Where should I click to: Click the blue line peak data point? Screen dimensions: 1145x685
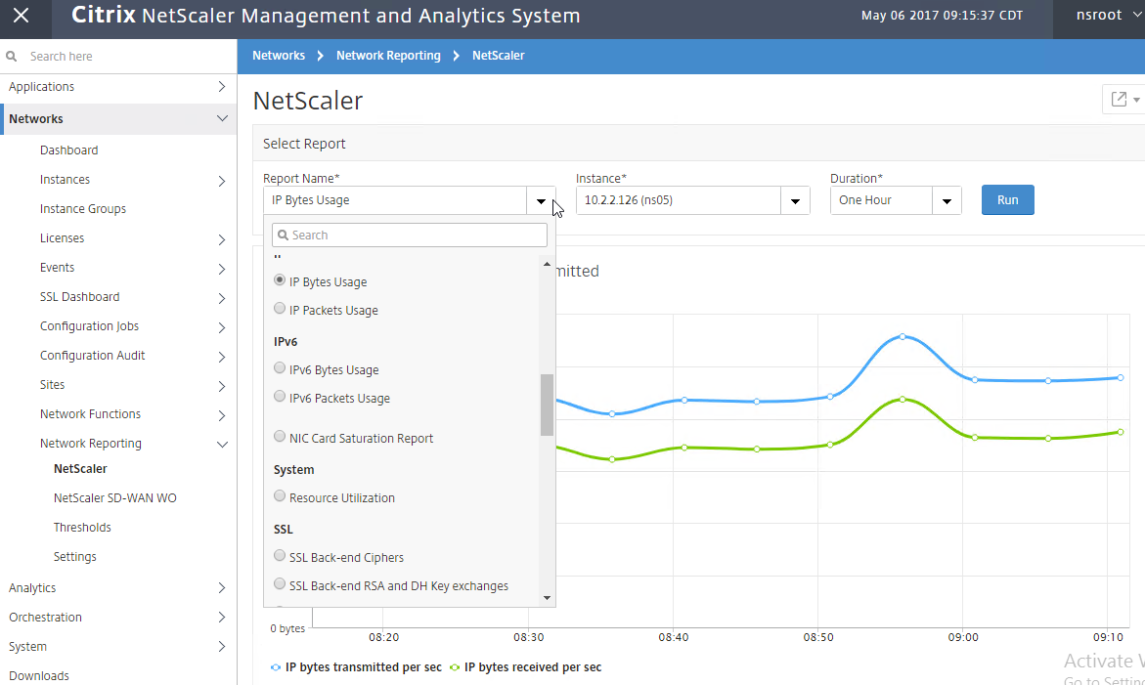tap(903, 336)
